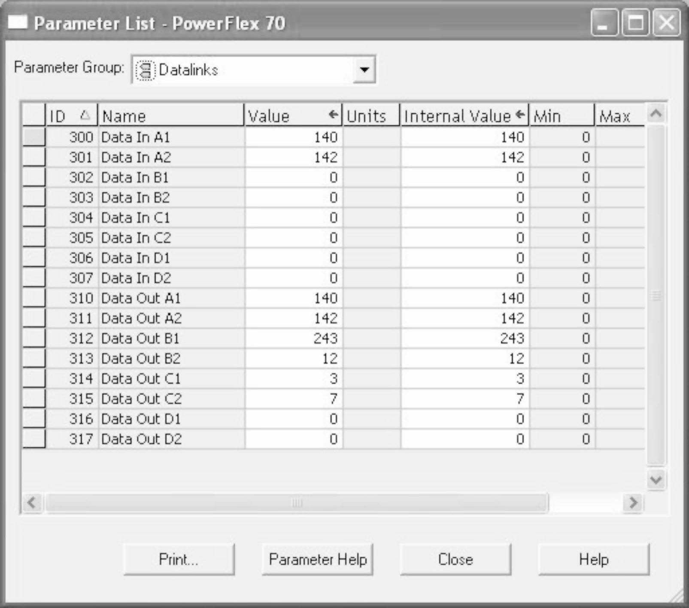Viewport: 689px width, 608px height.
Task: Select the Data Out B2 name cell
Action: pyautogui.click(x=172, y=359)
